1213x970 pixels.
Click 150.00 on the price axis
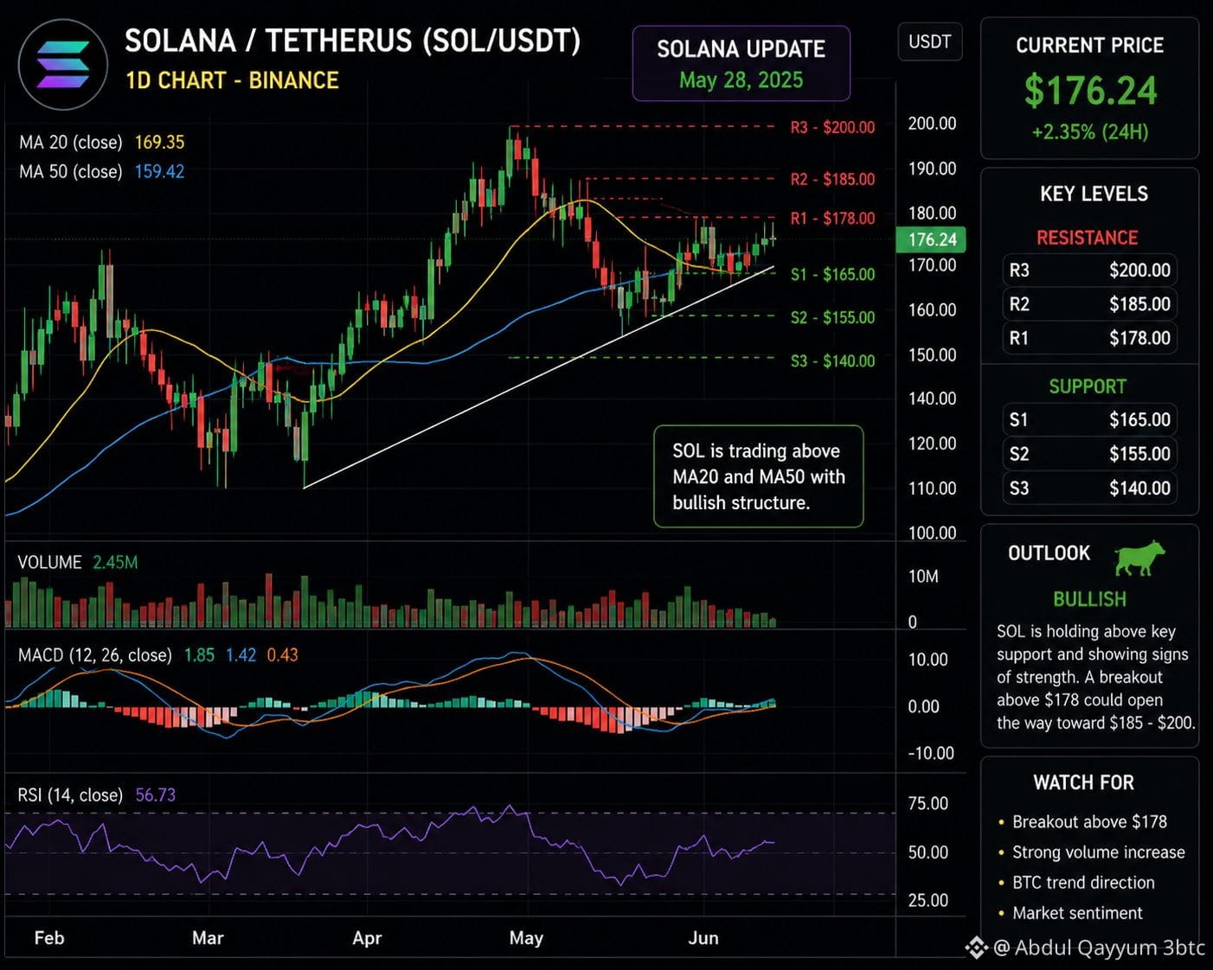(x=932, y=355)
